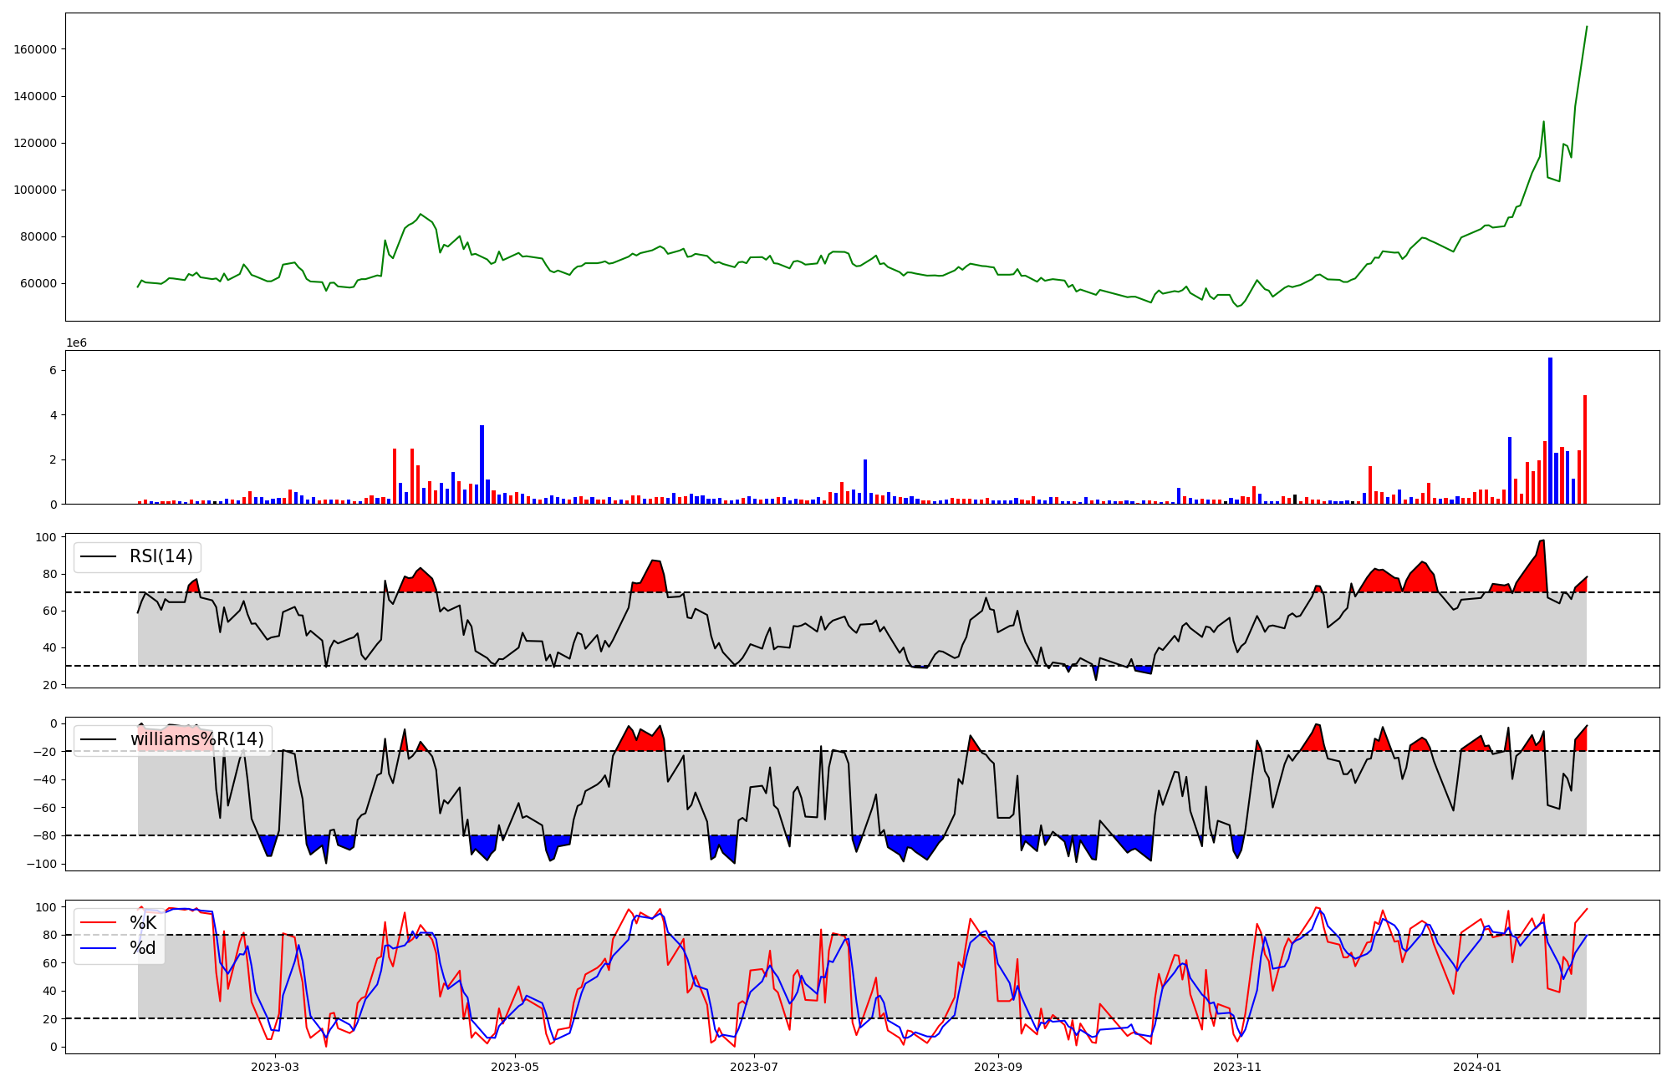1672x1086 pixels.
Task: Click the black RSI(14) legend line sample
Action: pyautogui.click(x=98, y=556)
